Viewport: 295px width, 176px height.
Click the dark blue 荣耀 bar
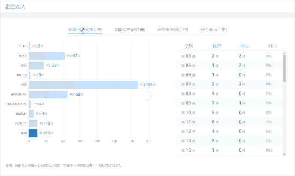pyautogui.click(x=33, y=133)
